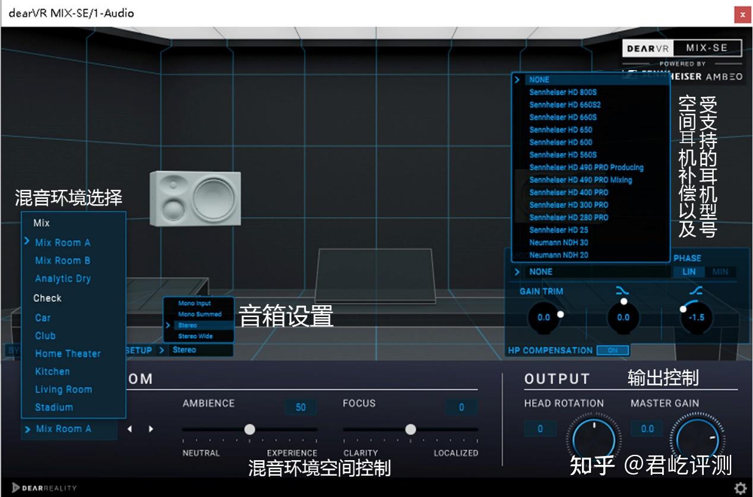Viewport: 753px width, 497px height.
Task: Click the high-shelf filter curve icon above -1.5 knob
Action: click(697, 291)
